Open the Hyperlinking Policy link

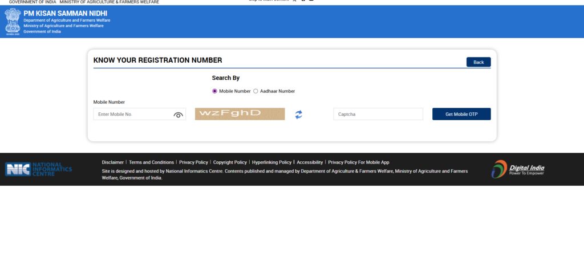pos(271,162)
